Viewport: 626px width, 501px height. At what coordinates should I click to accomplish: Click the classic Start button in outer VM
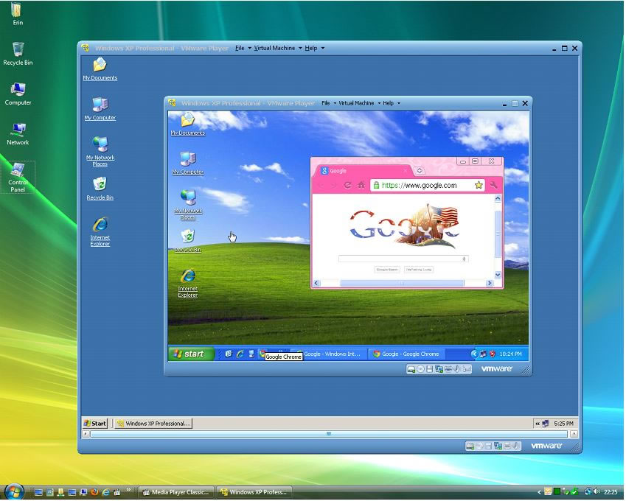[95, 424]
